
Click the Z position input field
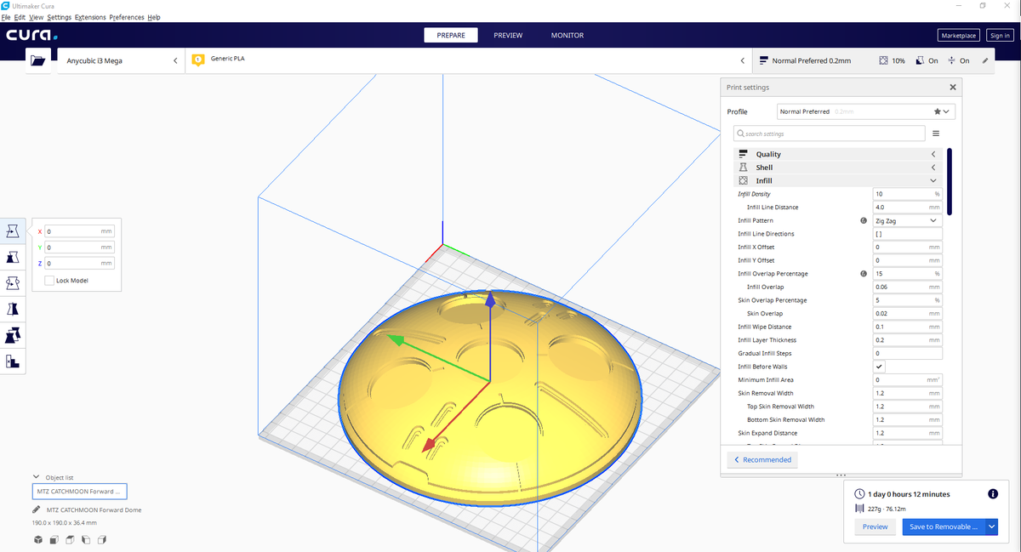(x=79, y=264)
